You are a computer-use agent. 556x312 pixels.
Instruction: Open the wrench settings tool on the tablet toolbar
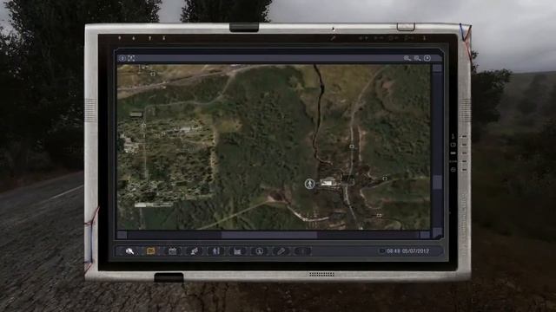point(129,251)
